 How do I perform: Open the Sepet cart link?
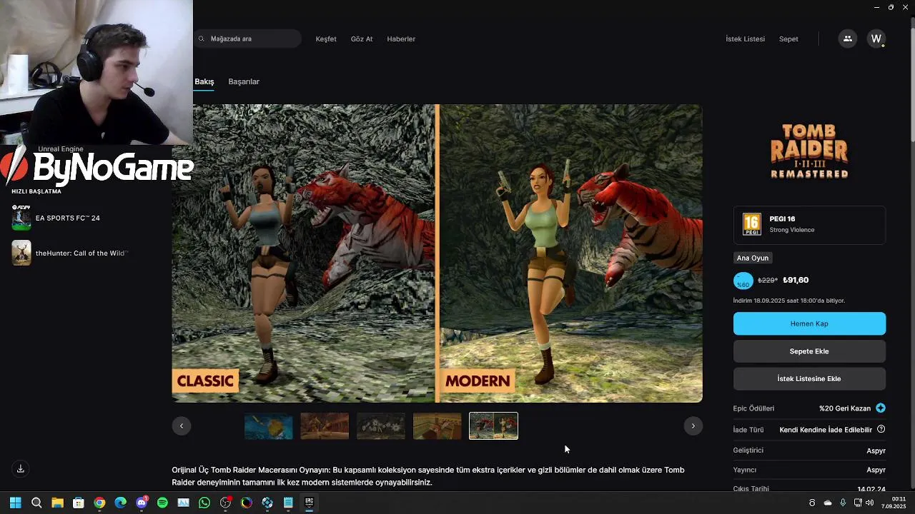(x=788, y=39)
